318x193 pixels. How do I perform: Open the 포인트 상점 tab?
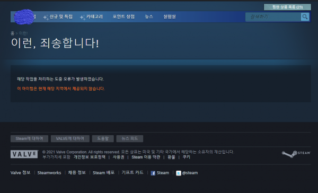123,16
